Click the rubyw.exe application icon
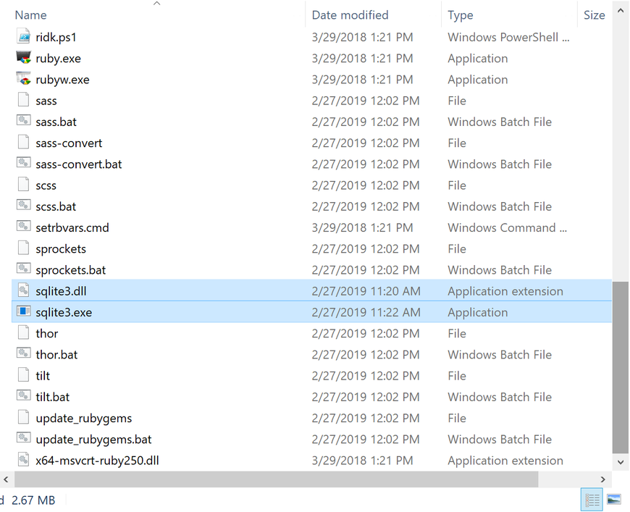This screenshot has width=630, height=512. coord(24,79)
